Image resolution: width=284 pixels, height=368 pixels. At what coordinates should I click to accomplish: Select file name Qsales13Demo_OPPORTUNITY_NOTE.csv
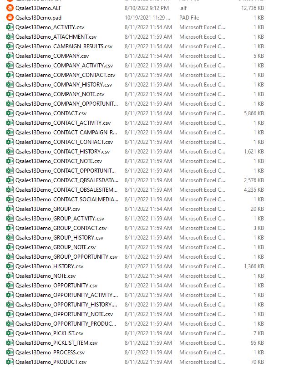click(64, 314)
